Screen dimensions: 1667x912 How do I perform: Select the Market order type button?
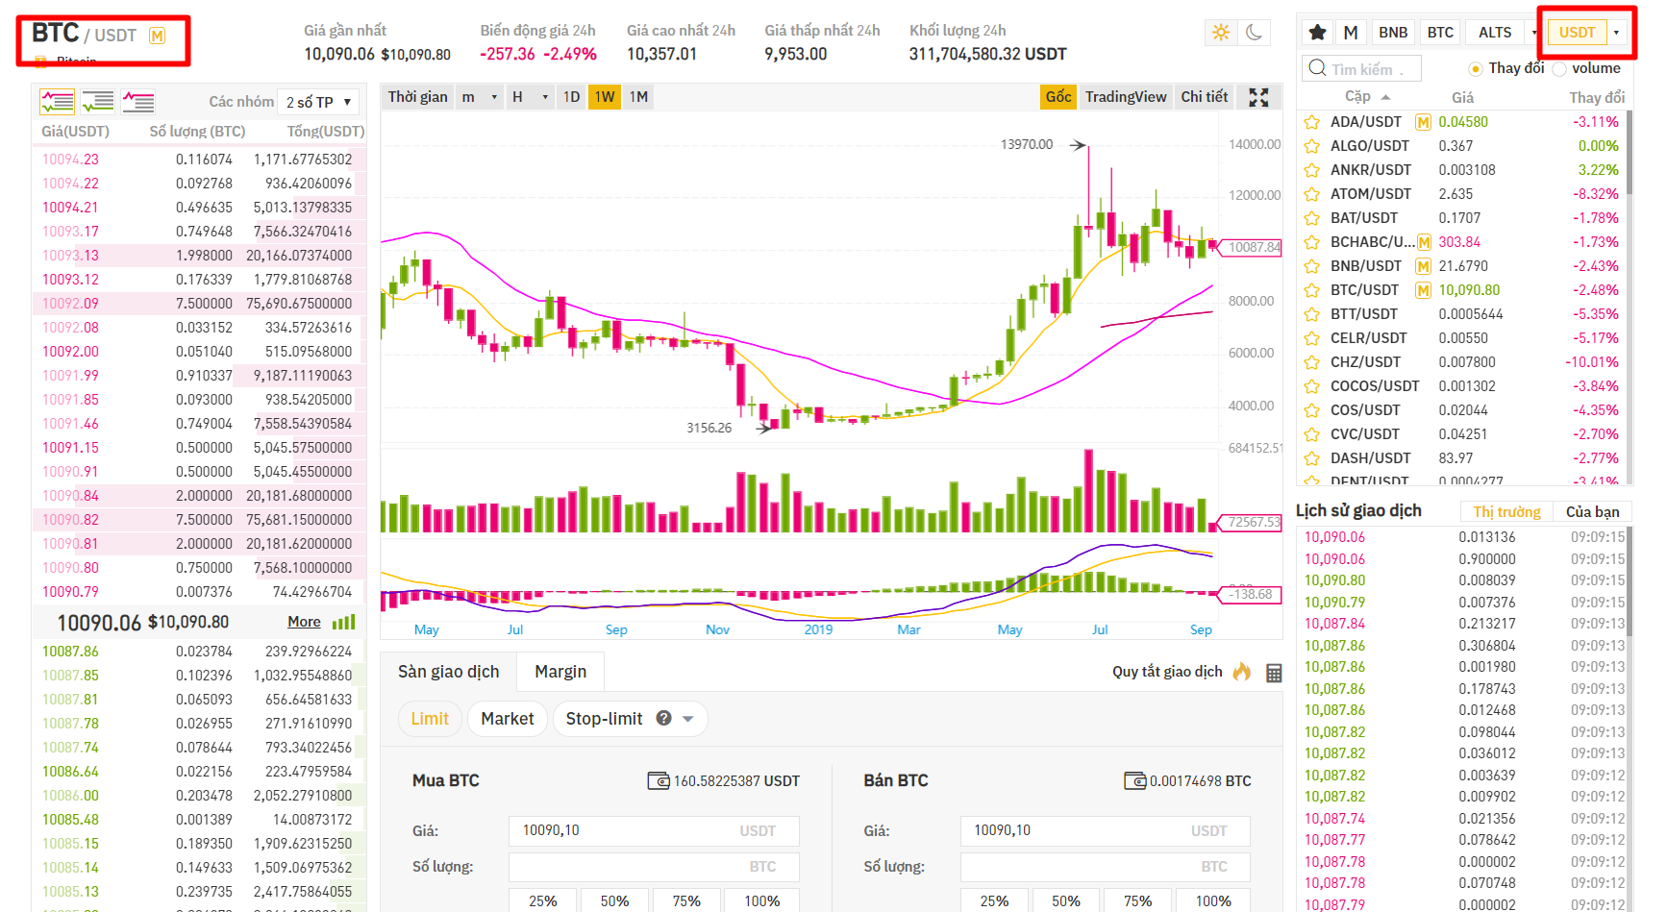pyautogui.click(x=507, y=719)
